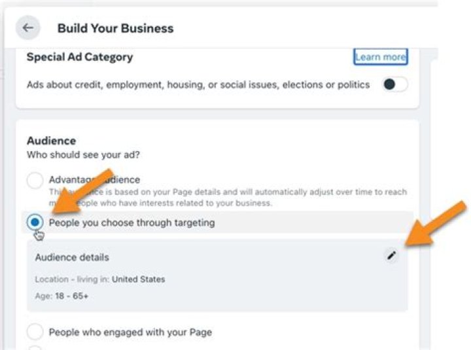471x350 pixels.
Task: Click the Special Ad Category heading
Action: (80, 57)
